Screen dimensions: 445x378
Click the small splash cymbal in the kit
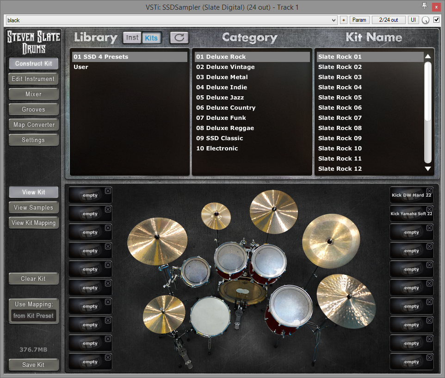click(216, 216)
